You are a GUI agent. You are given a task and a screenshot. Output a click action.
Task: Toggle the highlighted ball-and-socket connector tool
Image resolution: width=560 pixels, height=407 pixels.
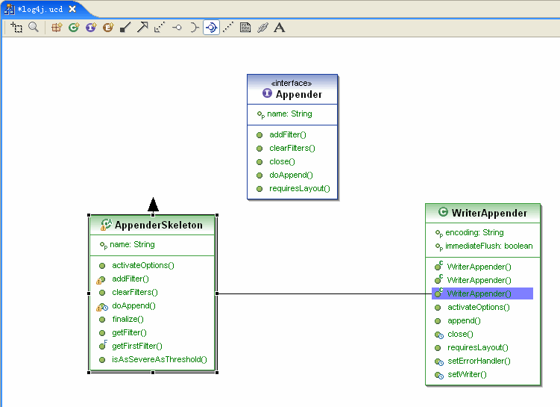211,28
